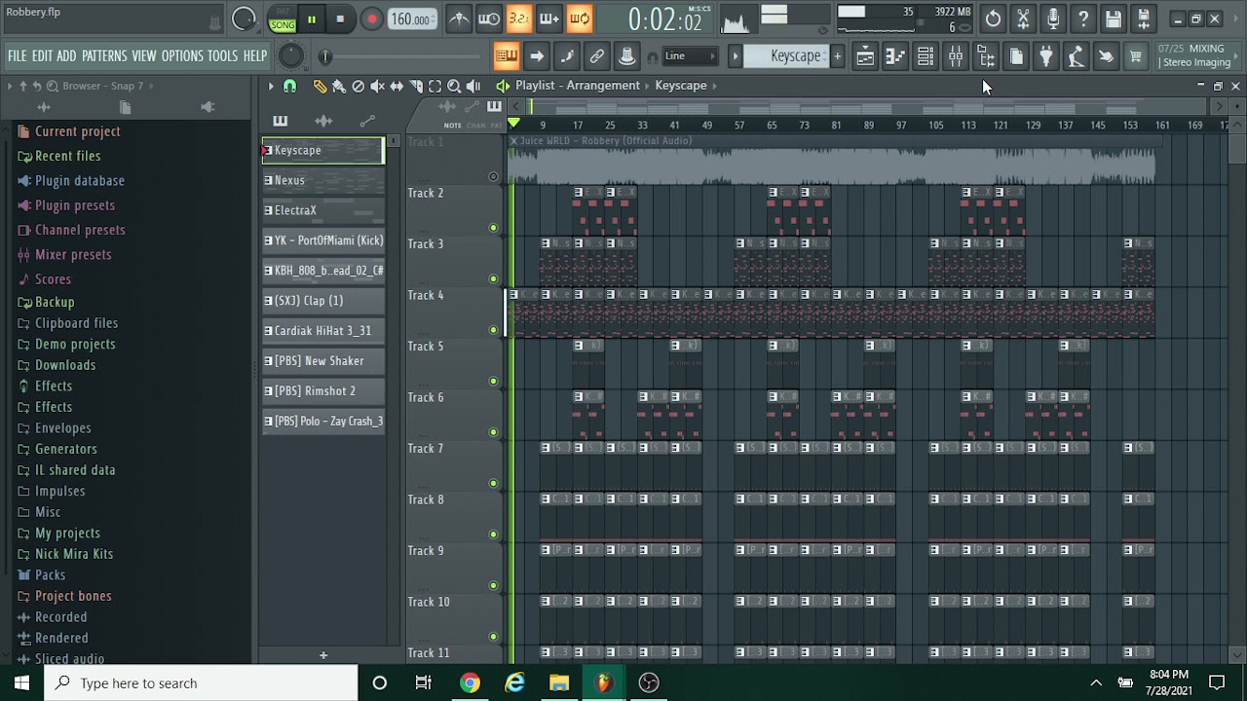Screen dimensions: 1247x701
Task: Expand the Nick Mira Kits folder
Action: click(x=74, y=554)
